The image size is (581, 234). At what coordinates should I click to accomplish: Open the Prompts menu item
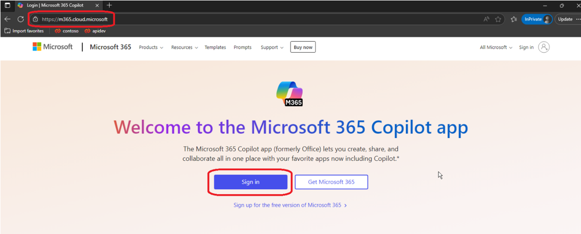coord(243,48)
